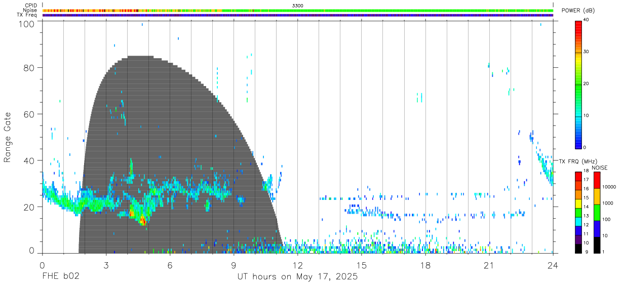Click the 'UT hours on May 17, 2025' axis title

[x=298, y=277]
